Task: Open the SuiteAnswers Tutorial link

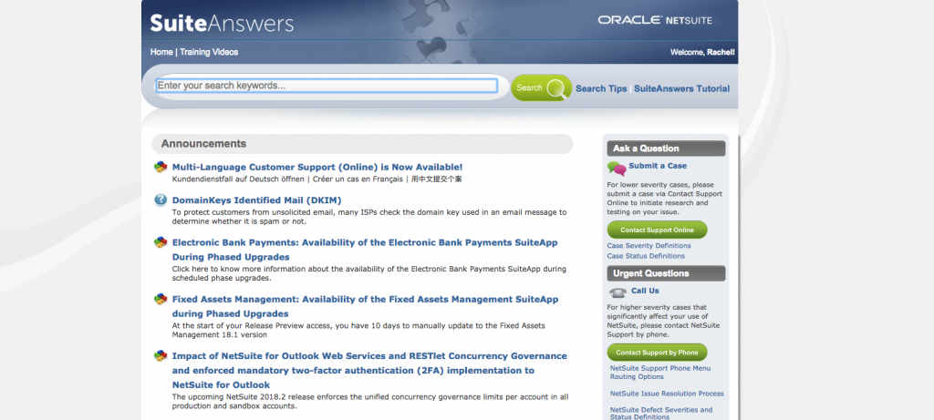Action: point(681,88)
